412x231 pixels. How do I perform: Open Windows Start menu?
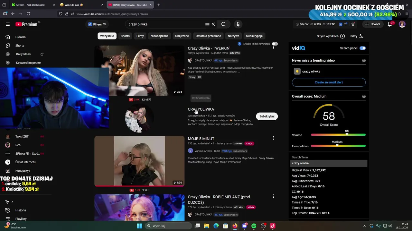(139, 226)
